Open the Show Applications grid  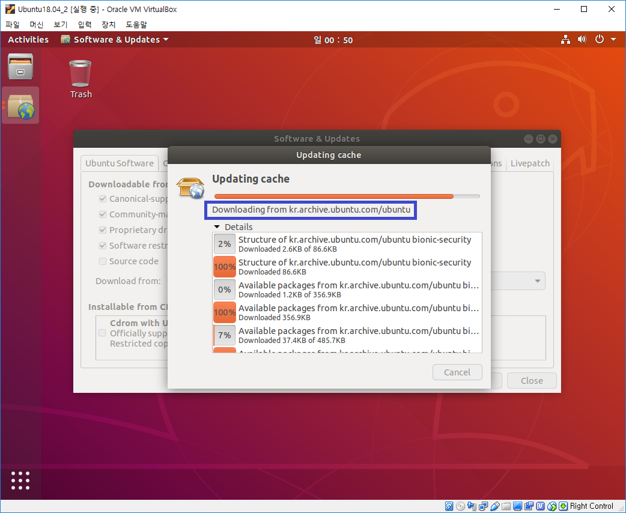[20, 481]
